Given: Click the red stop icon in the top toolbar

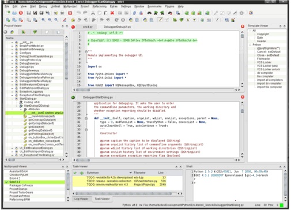Looking at the screenshot, I should [x=21, y=13].
